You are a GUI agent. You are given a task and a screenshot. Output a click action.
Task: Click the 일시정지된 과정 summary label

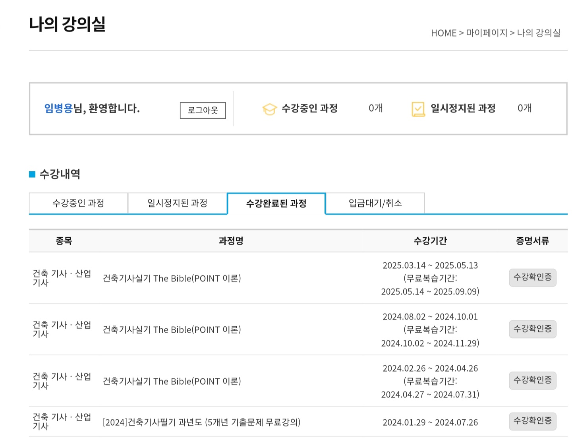pyautogui.click(x=463, y=108)
